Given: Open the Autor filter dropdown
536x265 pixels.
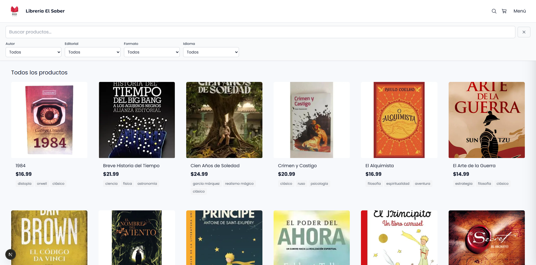Looking at the screenshot, I should (x=33, y=52).
